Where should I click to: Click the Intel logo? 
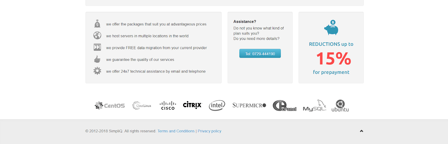tap(217, 105)
